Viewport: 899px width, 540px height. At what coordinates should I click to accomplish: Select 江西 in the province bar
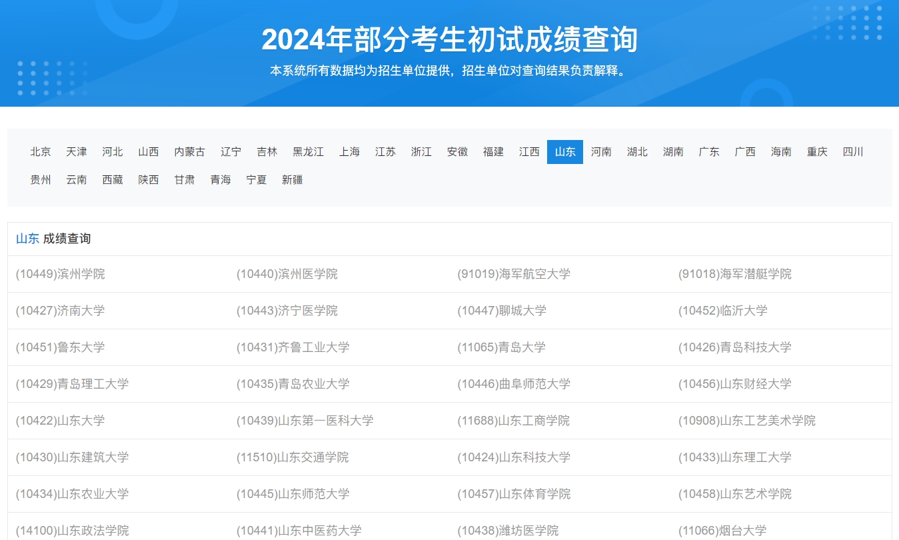coord(529,152)
